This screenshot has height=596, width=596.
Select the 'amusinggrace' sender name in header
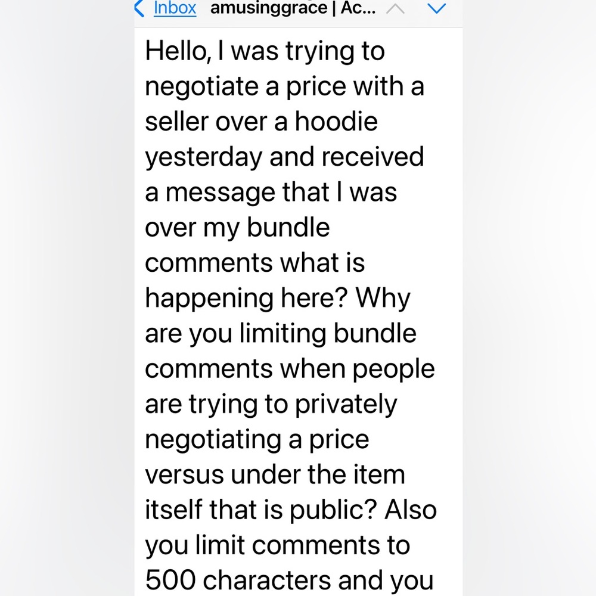click(x=268, y=8)
